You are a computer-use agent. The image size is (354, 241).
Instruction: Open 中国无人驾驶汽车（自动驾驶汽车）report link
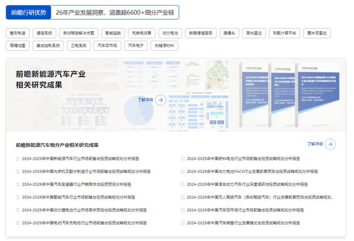tap(261, 198)
